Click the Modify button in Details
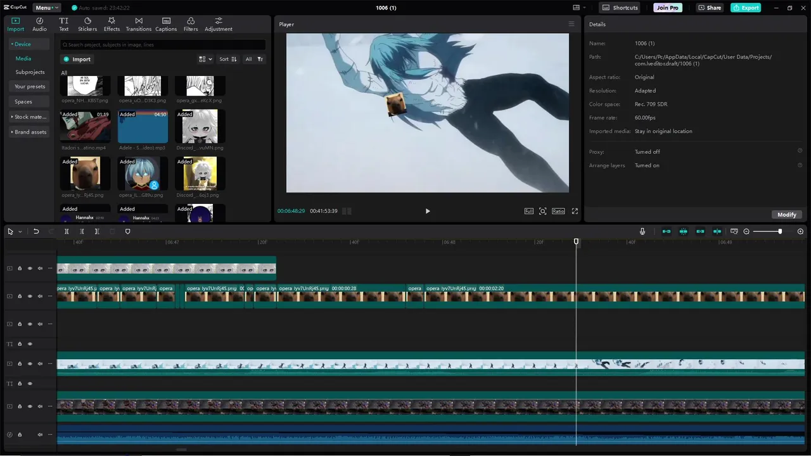Screen dimensions: 811x456 pyautogui.click(x=786, y=215)
